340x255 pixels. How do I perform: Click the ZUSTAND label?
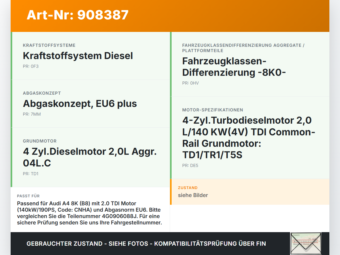[188, 188]
